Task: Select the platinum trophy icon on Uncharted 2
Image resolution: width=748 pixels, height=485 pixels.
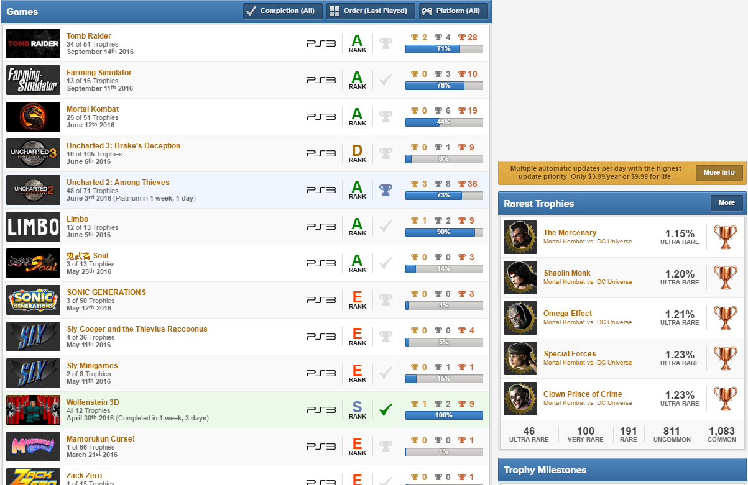Action: click(x=385, y=189)
